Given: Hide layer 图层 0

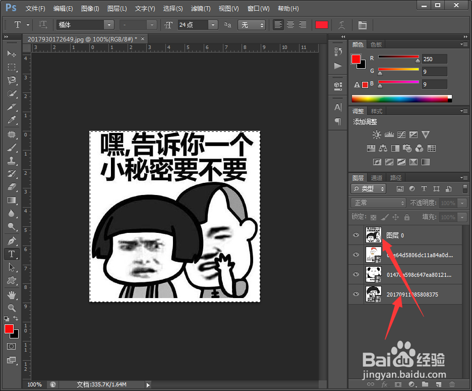Looking at the screenshot, I should click(356, 235).
